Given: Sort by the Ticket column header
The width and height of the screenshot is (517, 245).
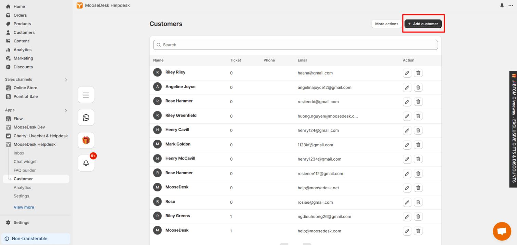Looking at the screenshot, I should (x=236, y=60).
